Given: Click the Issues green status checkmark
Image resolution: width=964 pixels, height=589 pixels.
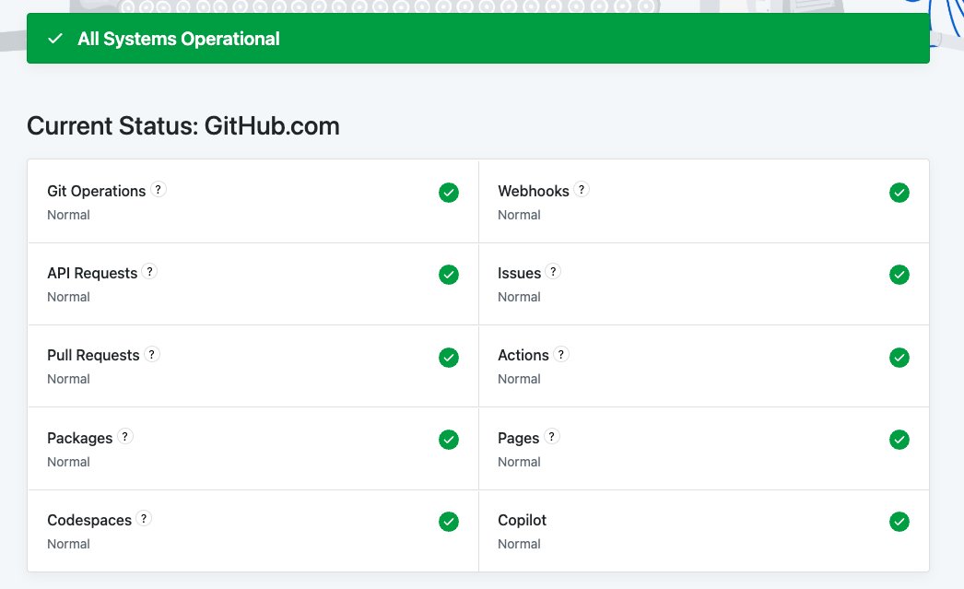Looking at the screenshot, I should point(899,275).
